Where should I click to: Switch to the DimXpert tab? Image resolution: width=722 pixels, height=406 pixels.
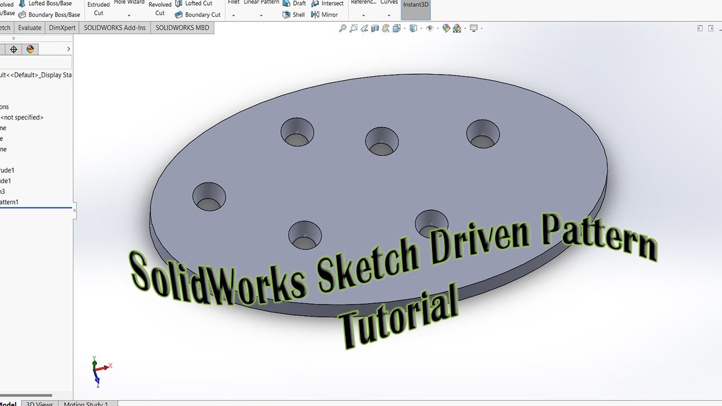(62, 28)
